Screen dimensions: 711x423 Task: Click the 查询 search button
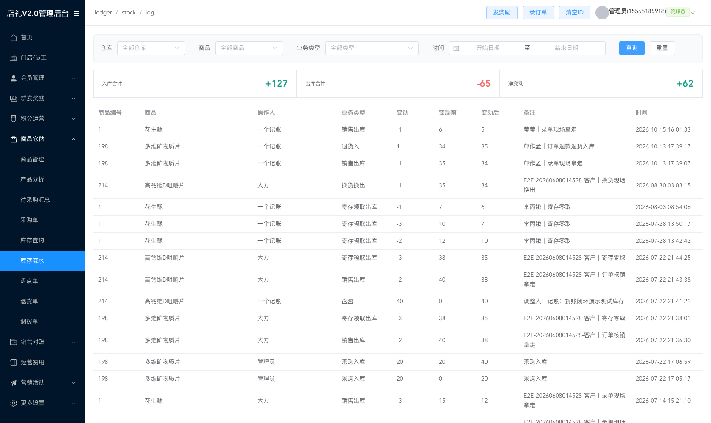coord(632,48)
